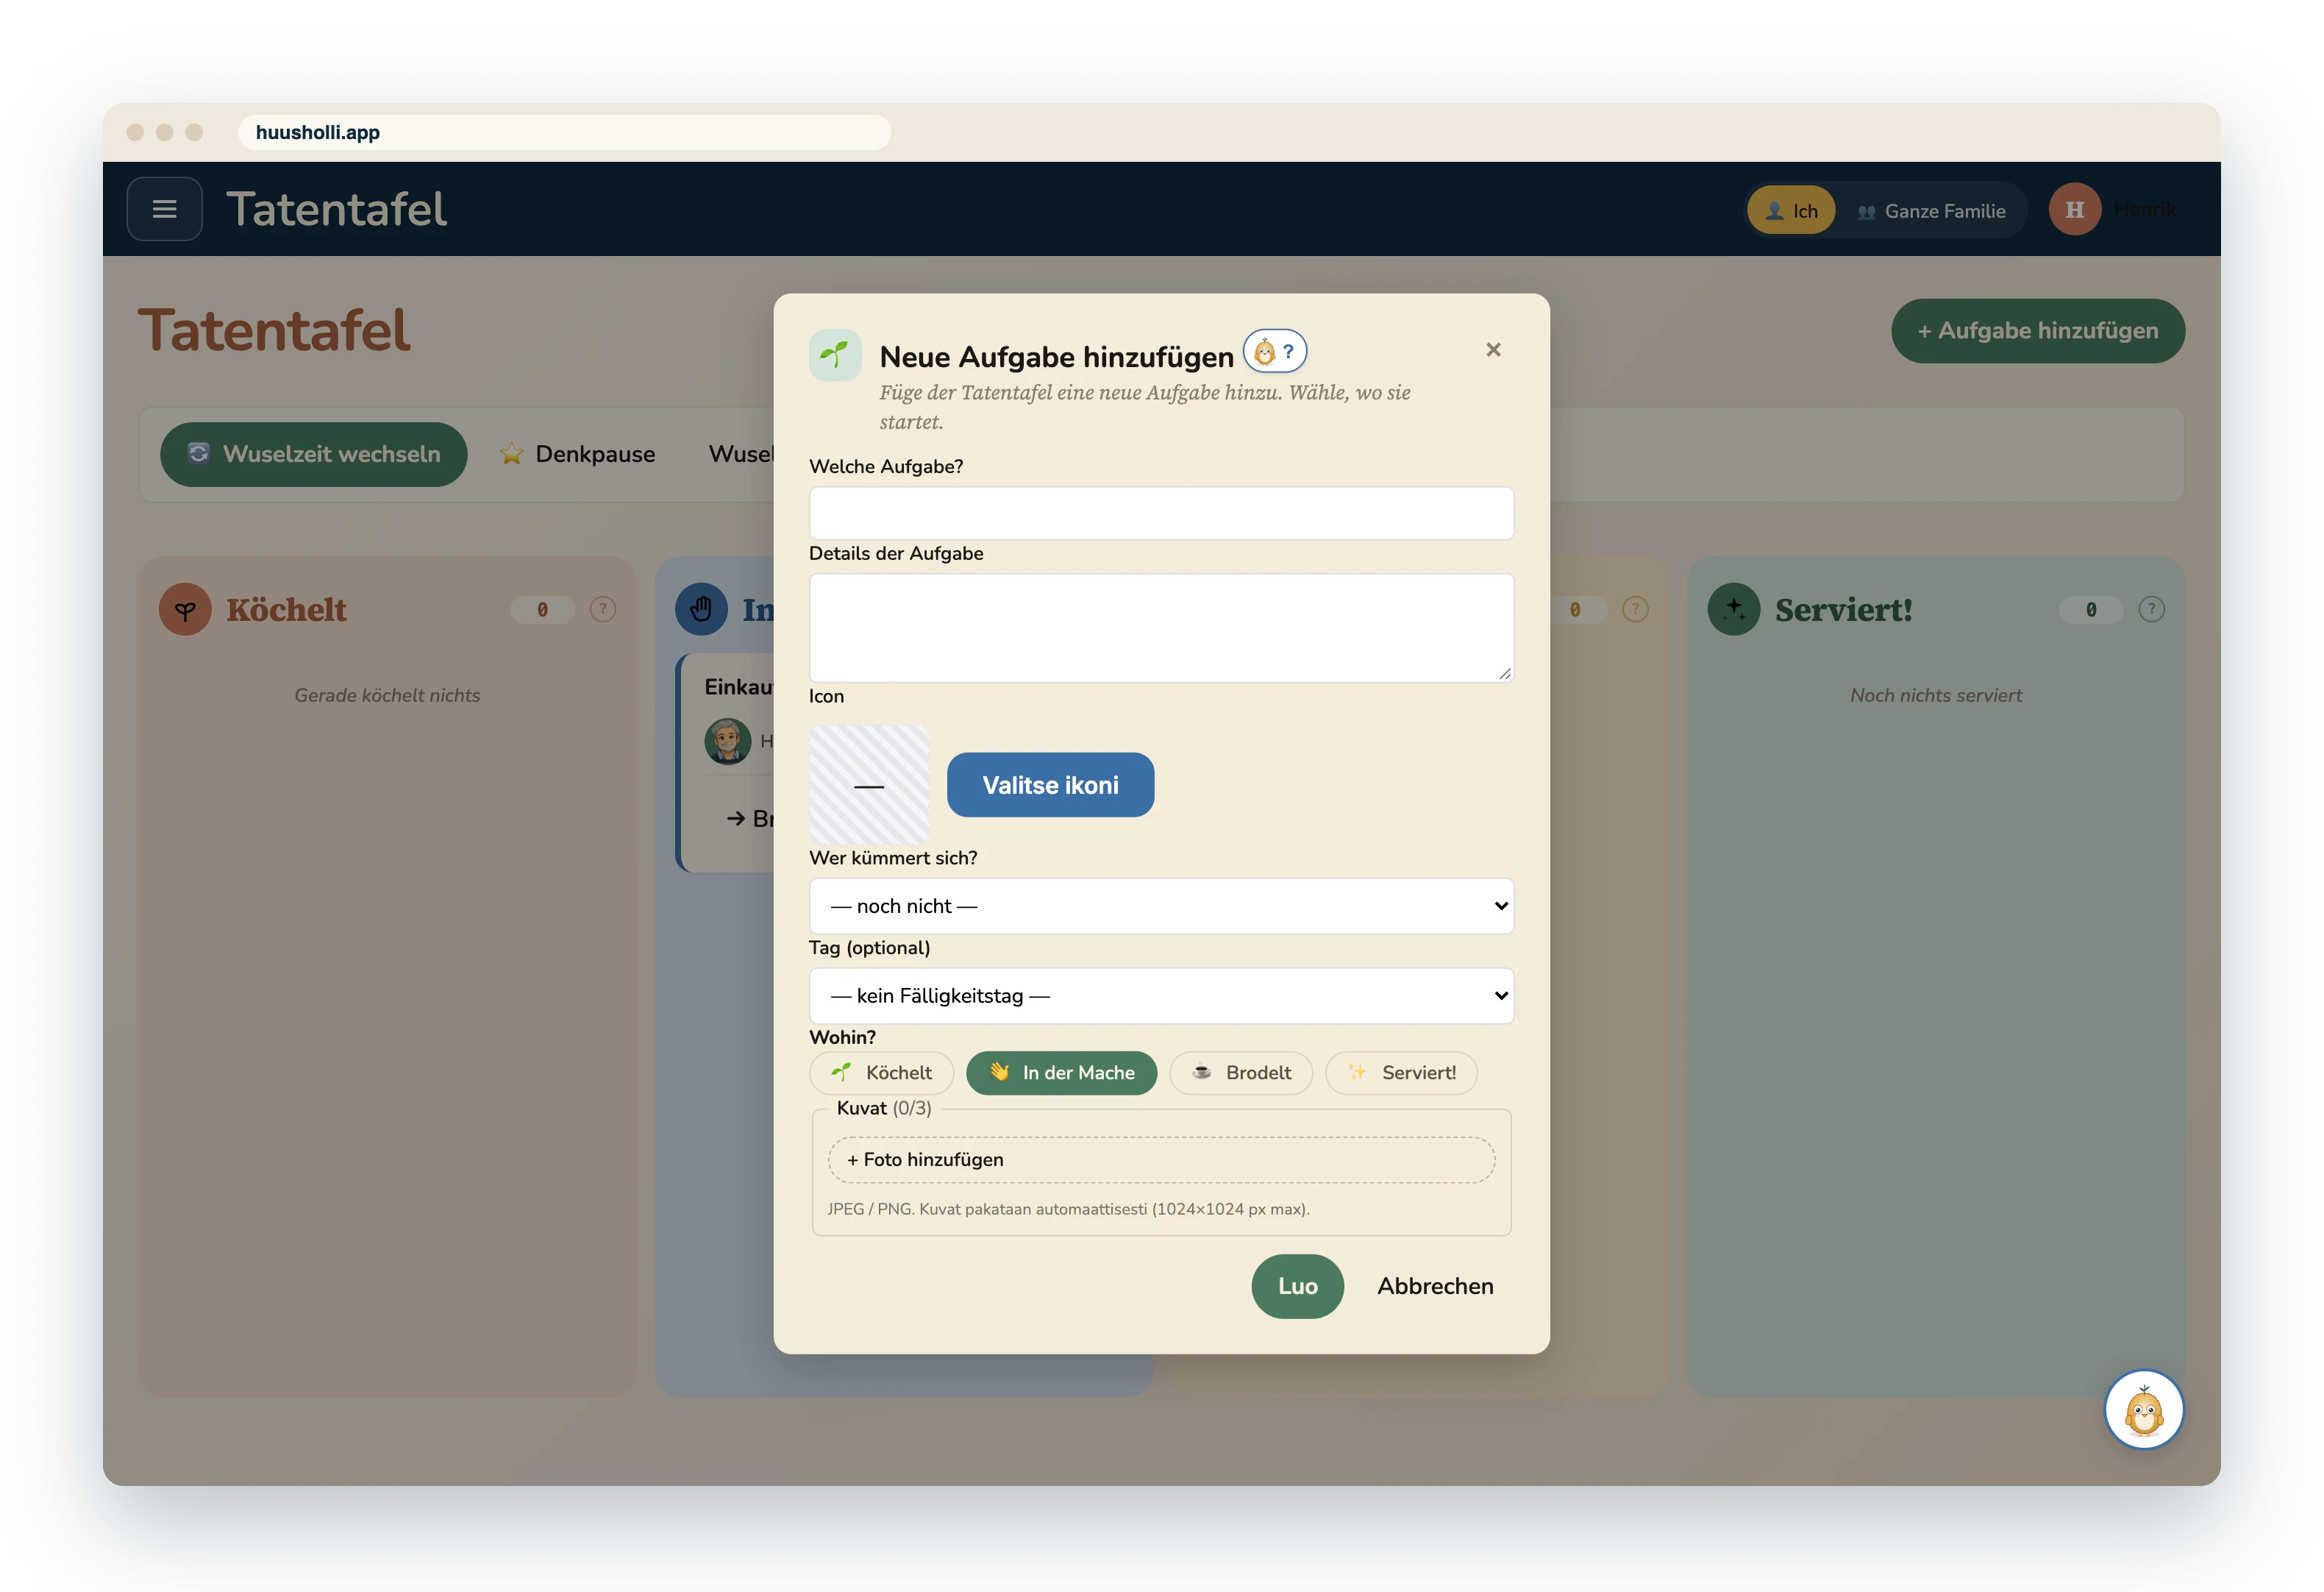Select In der Mache as destination
The image size is (2324, 1592).
point(1061,1073)
